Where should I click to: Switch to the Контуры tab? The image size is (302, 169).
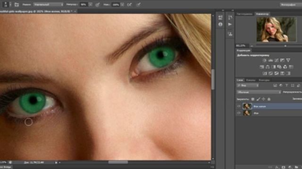click(264, 80)
